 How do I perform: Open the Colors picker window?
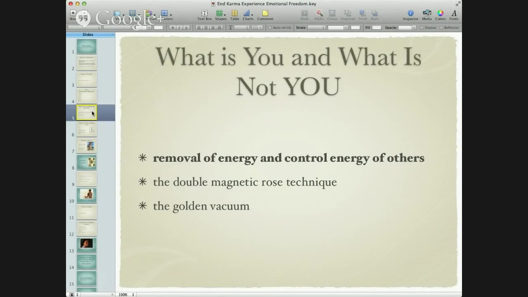(x=440, y=15)
